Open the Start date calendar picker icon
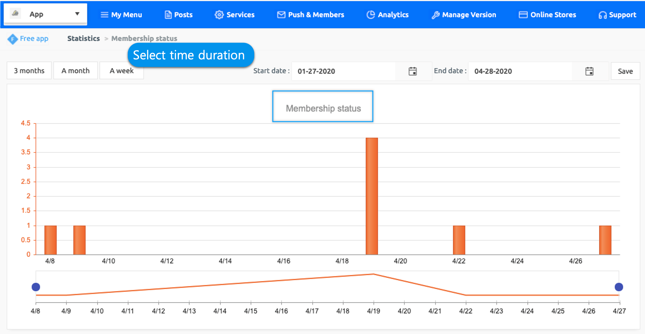645x334 pixels. tap(412, 71)
